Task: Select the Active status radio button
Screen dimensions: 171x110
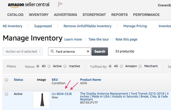Action: pos(49,66)
